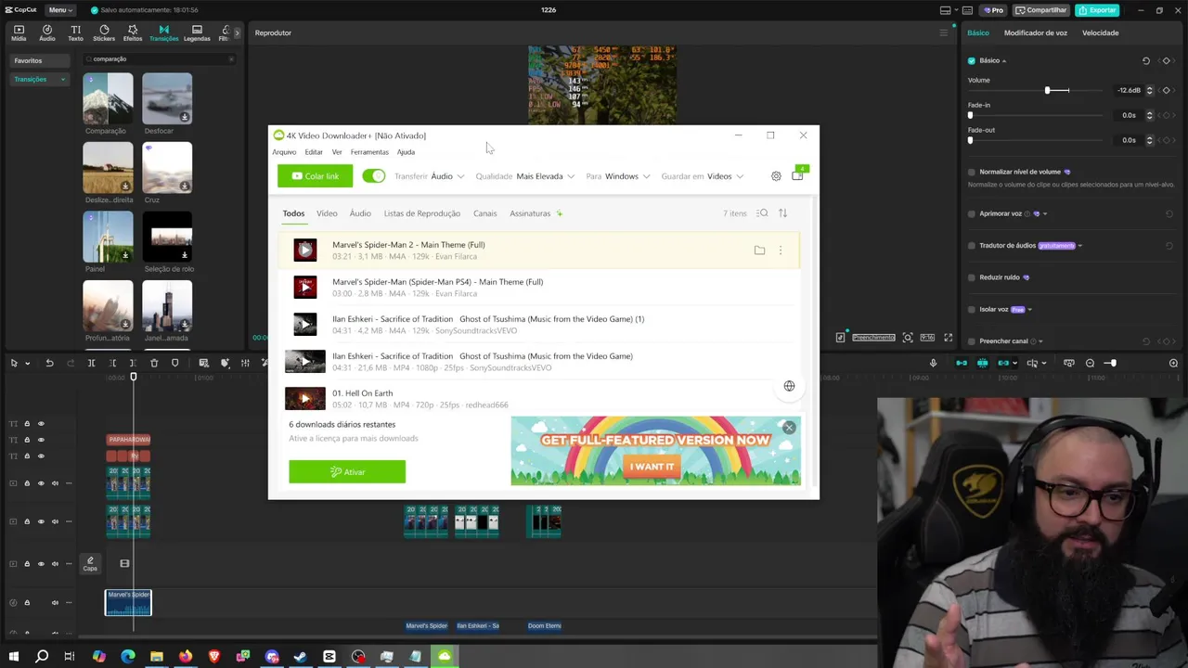The height and width of the screenshot is (668, 1188).
Task: Reset the Básico audio settings
Action: 1145,61
